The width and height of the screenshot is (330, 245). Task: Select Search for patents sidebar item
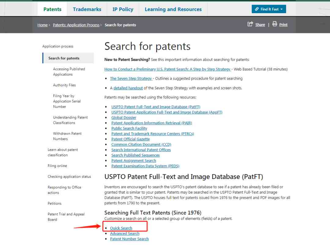point(68,58)
